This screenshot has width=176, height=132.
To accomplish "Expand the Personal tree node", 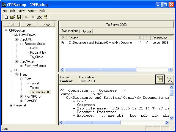I will pyautogui.click(x=11, y=105).
